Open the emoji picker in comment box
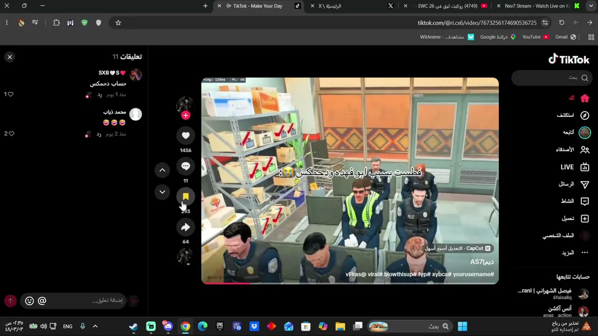The width and height of the screenshot is (598, 336). pyautogui.click(x=29, y=301)
